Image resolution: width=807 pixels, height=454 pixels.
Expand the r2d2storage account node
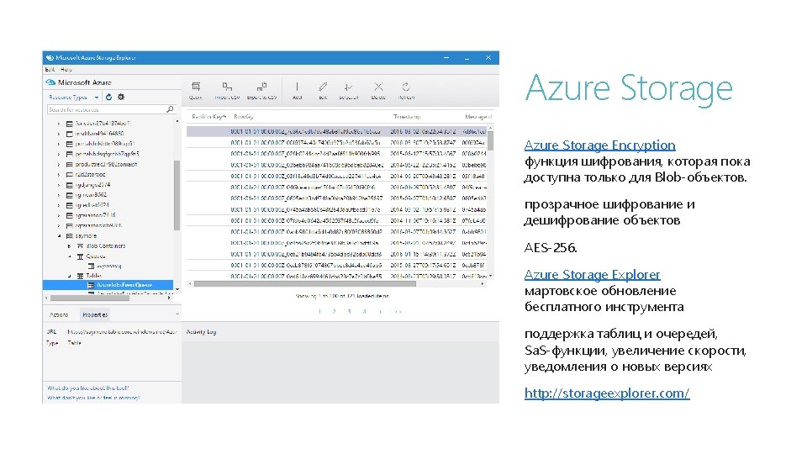pyautogui.click(x=59, y=175)
